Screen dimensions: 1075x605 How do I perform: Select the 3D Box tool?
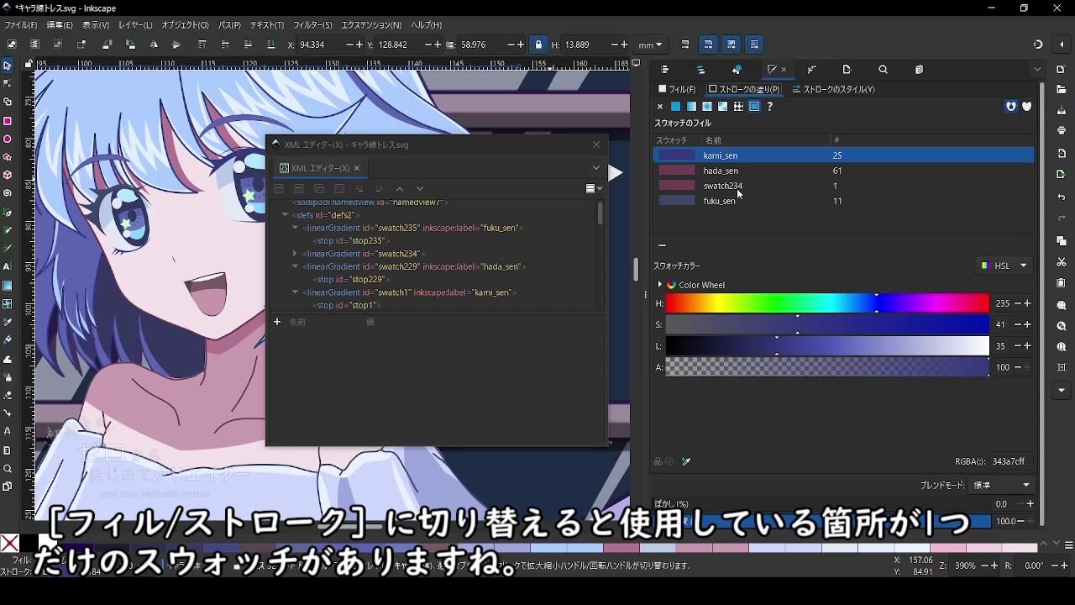8,175
